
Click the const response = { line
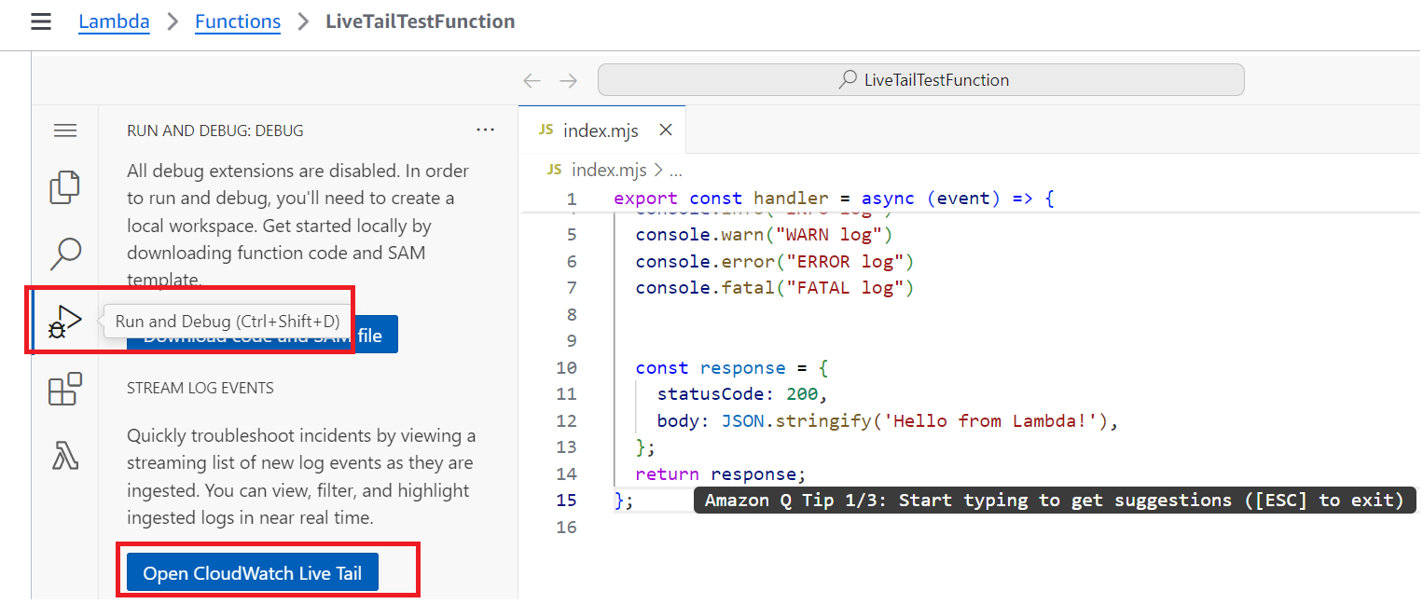pyautogui.click(x=732, y=368)
